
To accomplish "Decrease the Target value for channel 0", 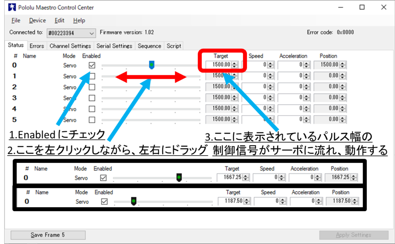I will click(x=235, y=66).
